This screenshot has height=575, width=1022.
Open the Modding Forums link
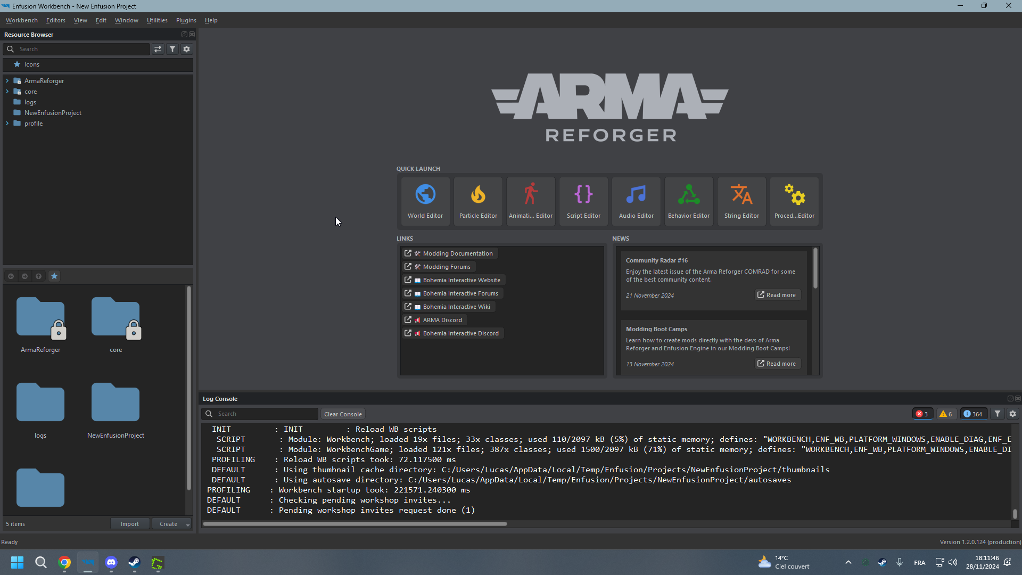[x=439, y=267]
